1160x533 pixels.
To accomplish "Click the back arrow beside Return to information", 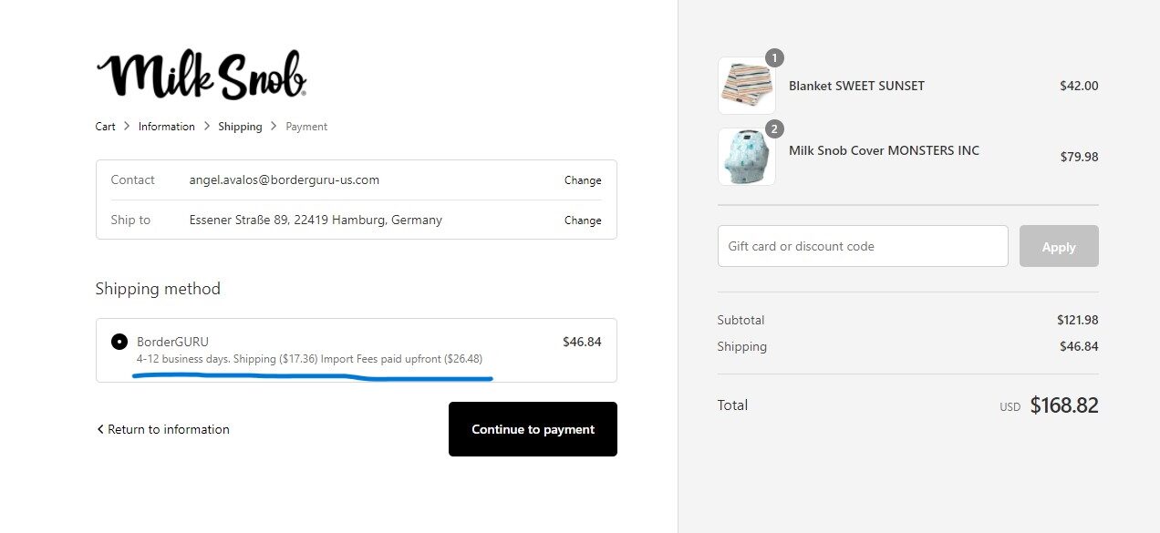I will (x=100, y=429).
